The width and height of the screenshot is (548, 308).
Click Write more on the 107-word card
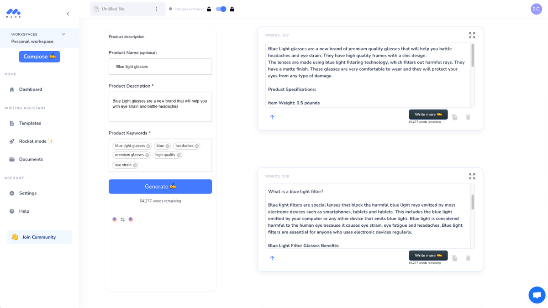pos(428,114)
